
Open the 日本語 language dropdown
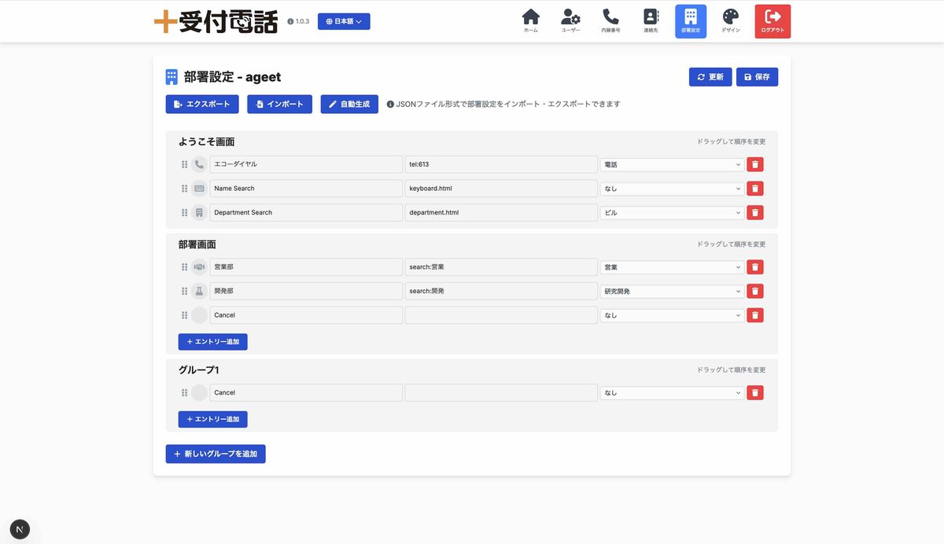click(x=344, y=21)
